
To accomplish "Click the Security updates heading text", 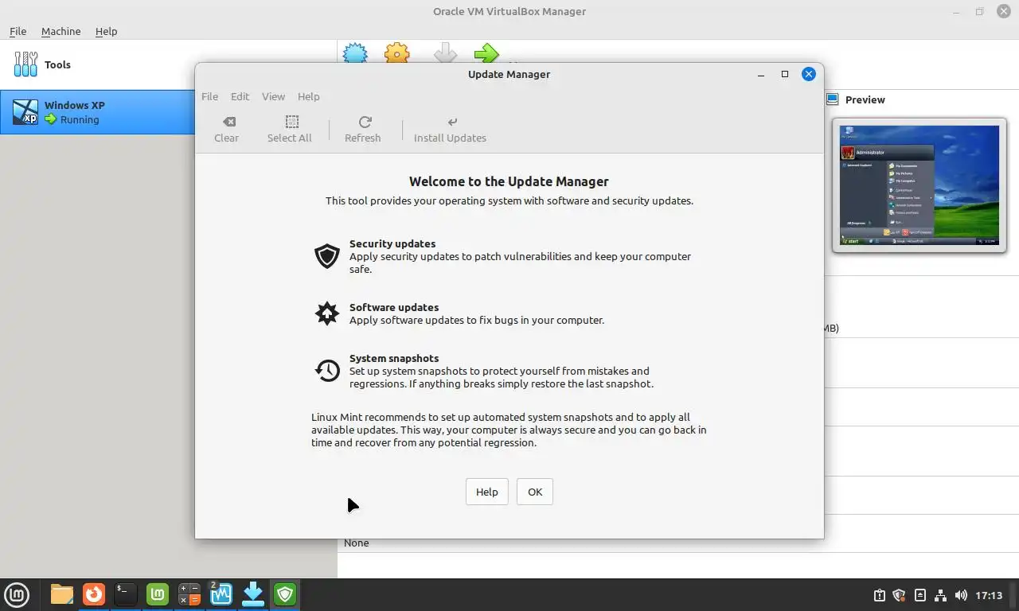I will pyautogui.click(x=392, y=243).
